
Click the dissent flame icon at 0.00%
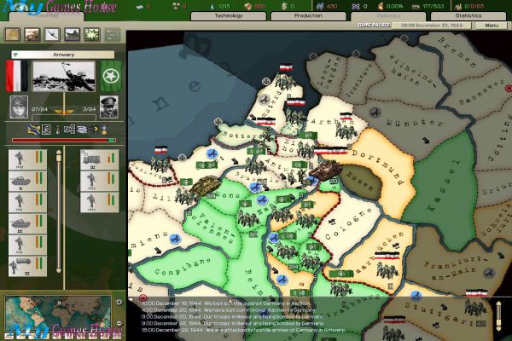click(x=381, y=6)
